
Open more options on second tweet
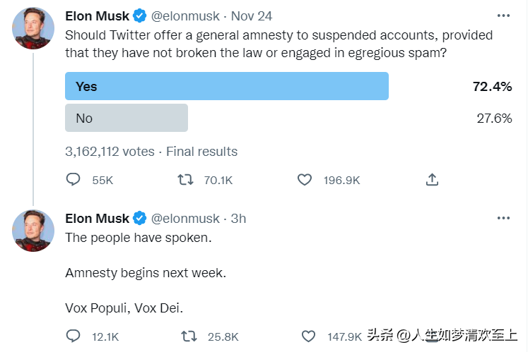503,218
